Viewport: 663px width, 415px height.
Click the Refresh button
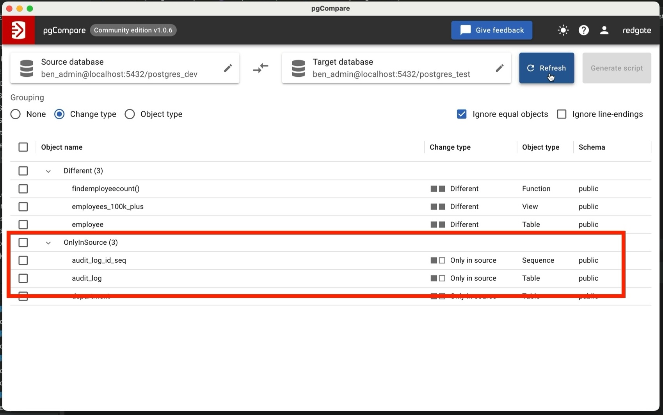pyautogui.click(x=546, y=68)
